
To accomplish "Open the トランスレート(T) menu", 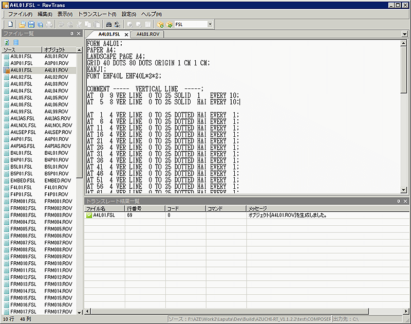I will 98,14.
